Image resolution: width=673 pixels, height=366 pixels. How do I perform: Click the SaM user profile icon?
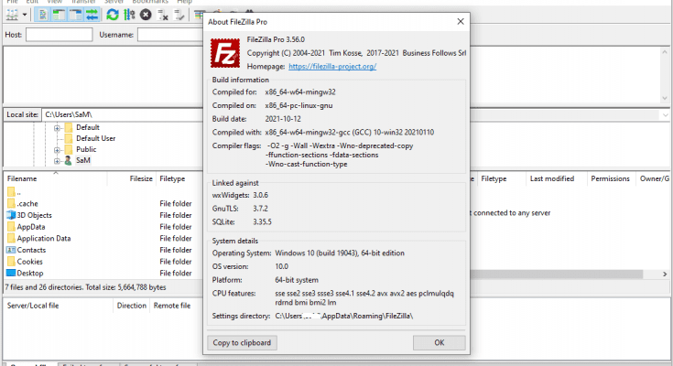tap(68, 160)
